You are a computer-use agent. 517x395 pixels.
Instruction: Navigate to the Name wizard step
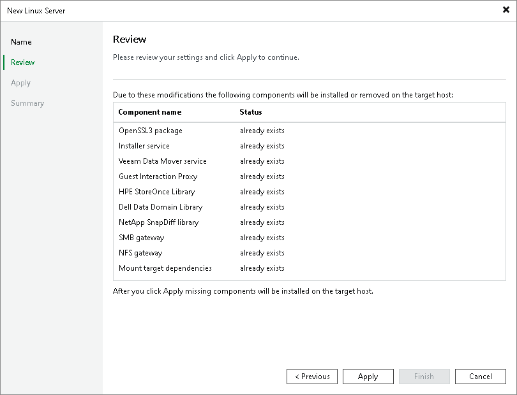coord(21,41)
